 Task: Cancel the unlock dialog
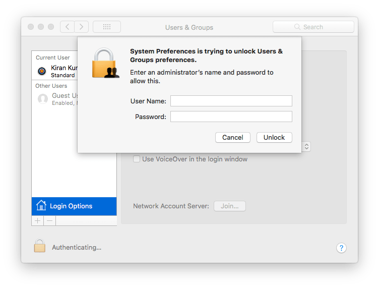tap(232, 137)
